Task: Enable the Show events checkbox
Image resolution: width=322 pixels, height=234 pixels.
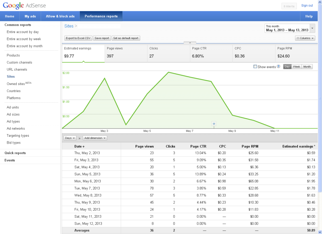Action: pyautogui.click(x=255, y=67)
